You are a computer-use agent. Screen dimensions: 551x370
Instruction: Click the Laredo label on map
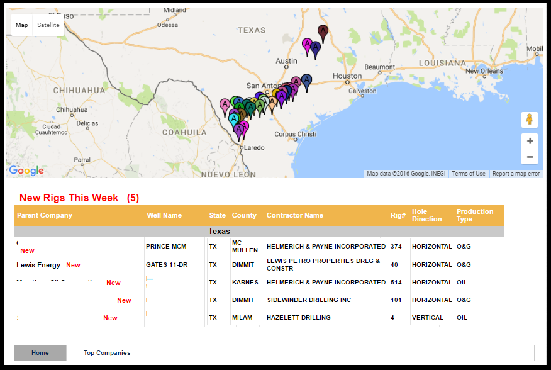point(254,148)
